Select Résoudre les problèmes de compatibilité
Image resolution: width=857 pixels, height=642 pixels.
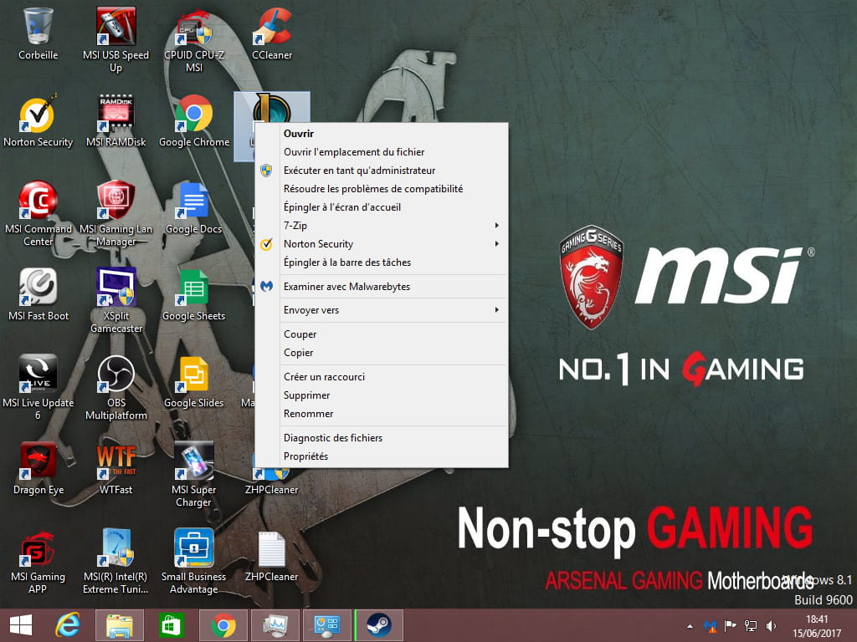(382, 189)
